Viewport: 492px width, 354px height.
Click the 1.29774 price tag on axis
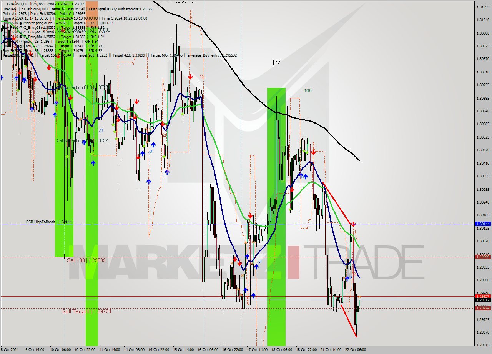(482, 308)
